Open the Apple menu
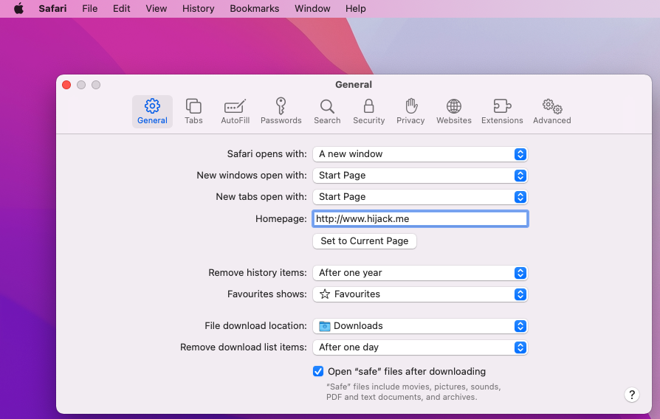 (19, 8)
